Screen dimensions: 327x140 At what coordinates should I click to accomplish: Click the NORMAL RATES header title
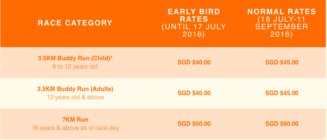(282, 12)
